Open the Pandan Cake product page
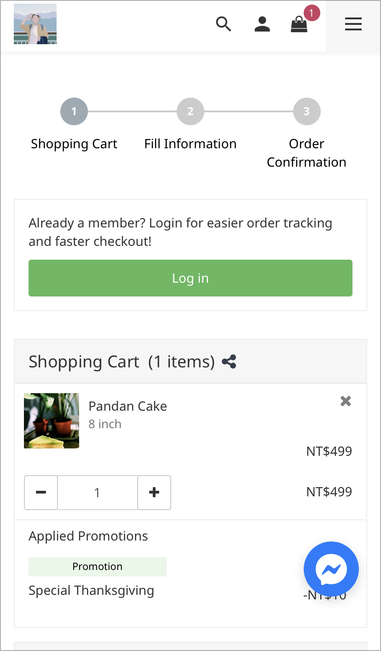 [127, 406]
